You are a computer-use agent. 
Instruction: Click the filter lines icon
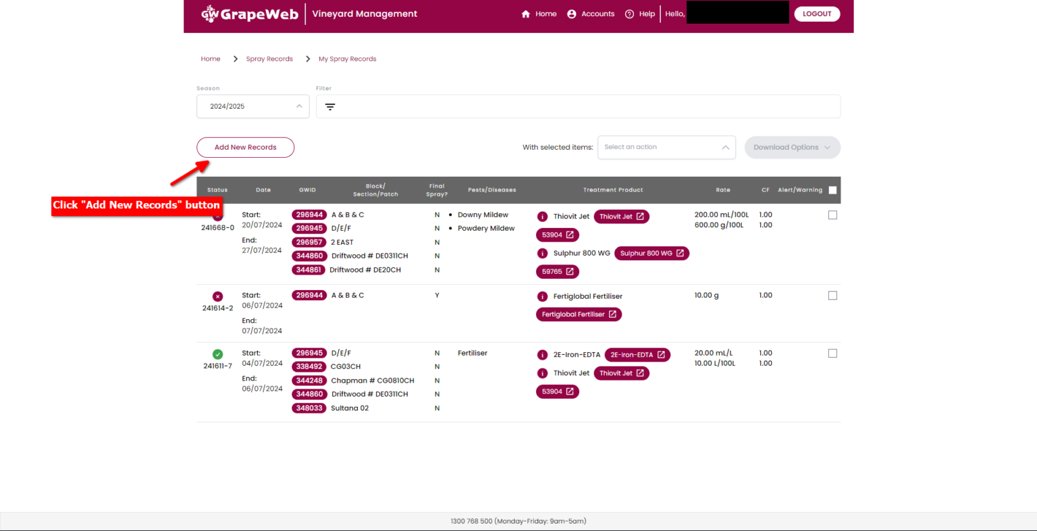[x=330, y=107]
